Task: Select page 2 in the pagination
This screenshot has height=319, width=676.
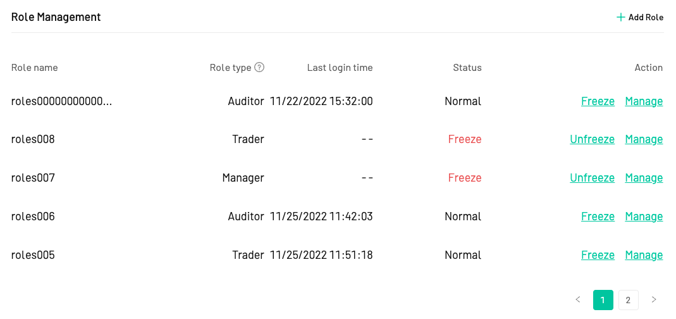Action: [628, 300]
